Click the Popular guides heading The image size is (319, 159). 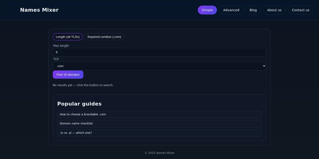coord(79,104)
